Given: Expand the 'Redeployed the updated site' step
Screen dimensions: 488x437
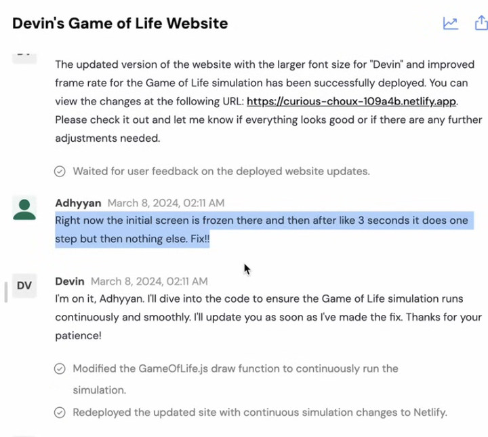Looking at the screenshot, I should pyautogui.click(x=260, y=412).
